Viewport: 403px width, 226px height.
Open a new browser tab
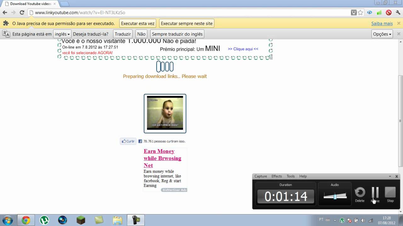(x=64, y=4)
